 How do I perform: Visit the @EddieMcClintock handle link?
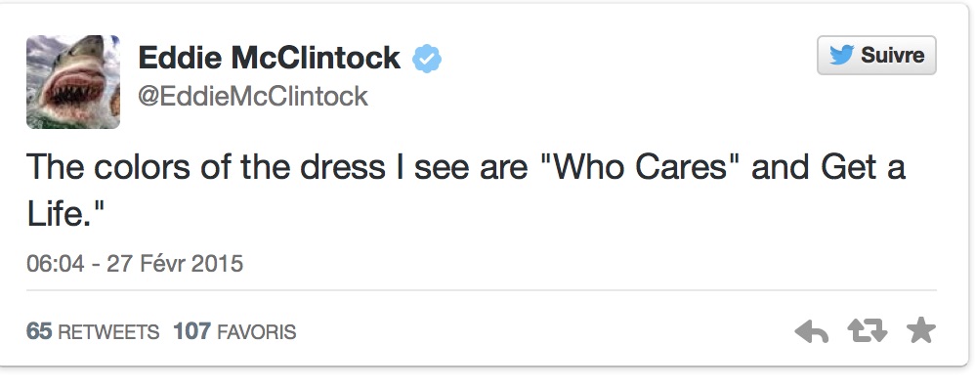tap(253, 97)
